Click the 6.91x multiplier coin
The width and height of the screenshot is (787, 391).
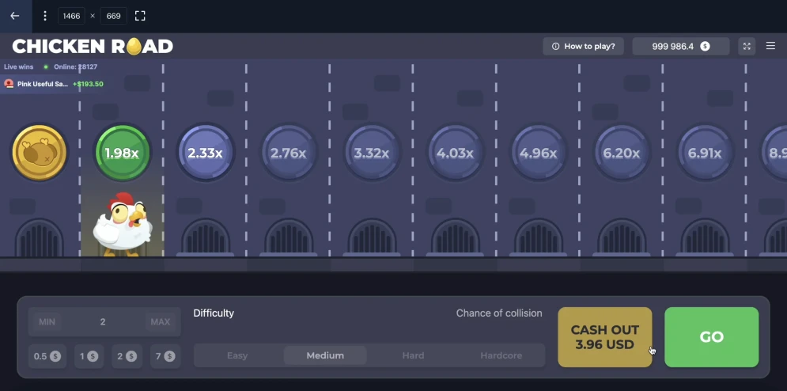pos(705,153)
